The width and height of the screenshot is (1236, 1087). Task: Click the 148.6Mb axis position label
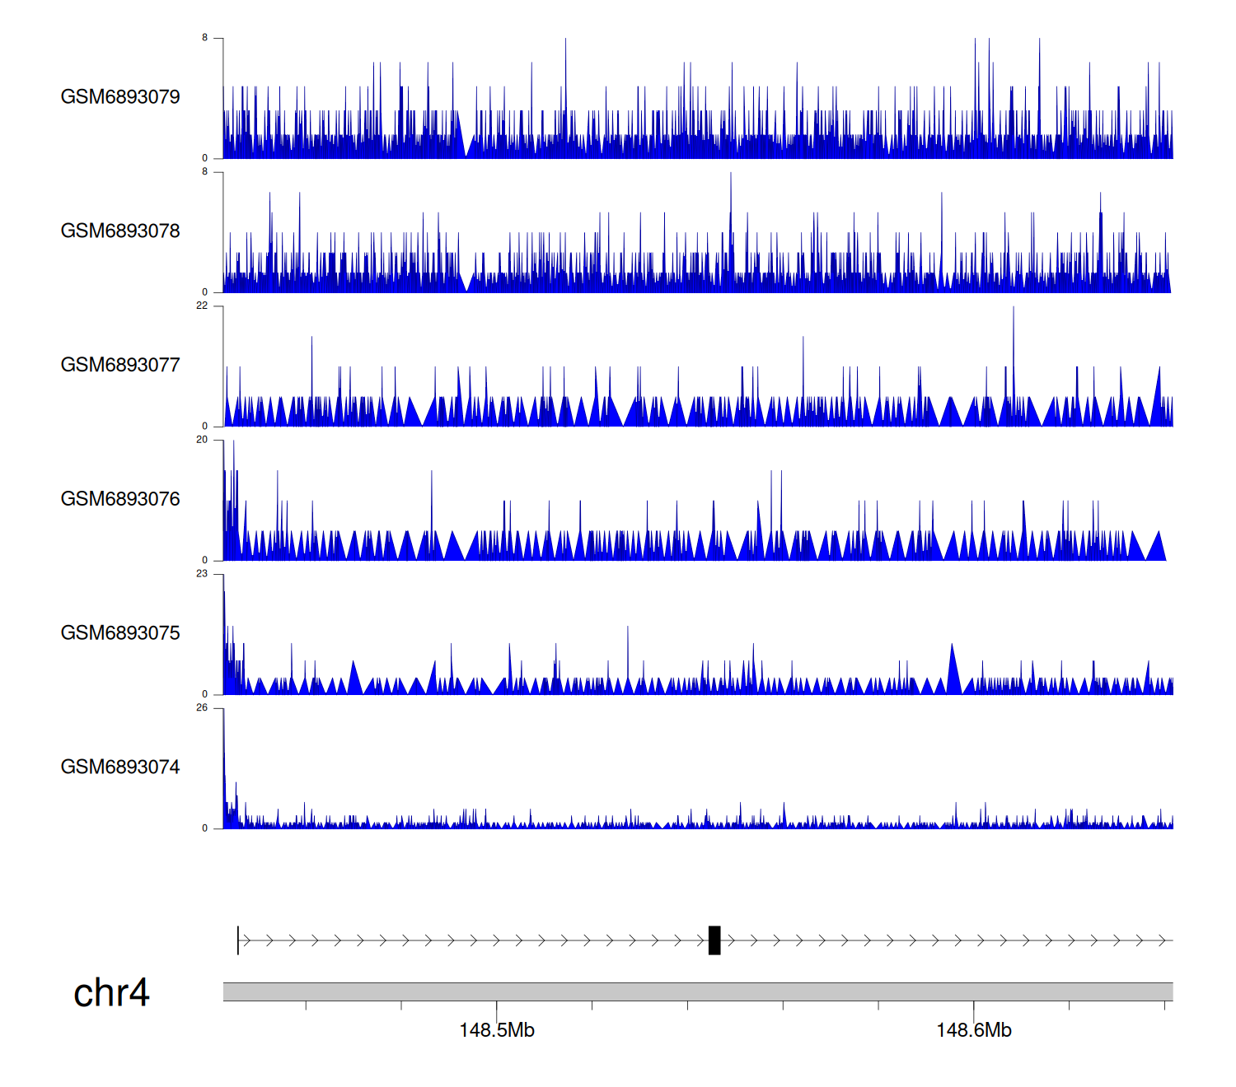974,1030
